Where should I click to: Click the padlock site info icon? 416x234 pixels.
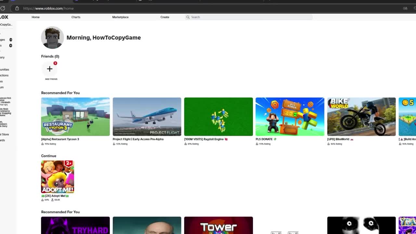coord(17,8)
